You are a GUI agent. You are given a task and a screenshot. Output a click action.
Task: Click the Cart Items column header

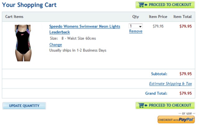(x=14, y=17)
